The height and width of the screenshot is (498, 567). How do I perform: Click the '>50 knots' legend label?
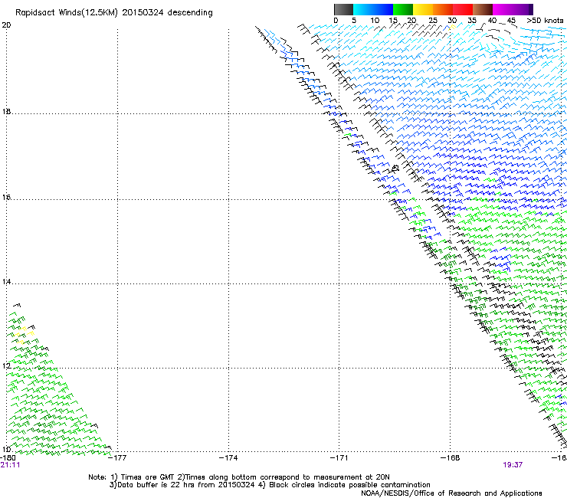545,21
